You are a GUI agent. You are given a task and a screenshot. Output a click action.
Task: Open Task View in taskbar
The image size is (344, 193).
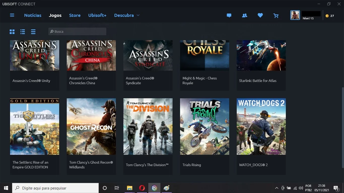point(117,188)
